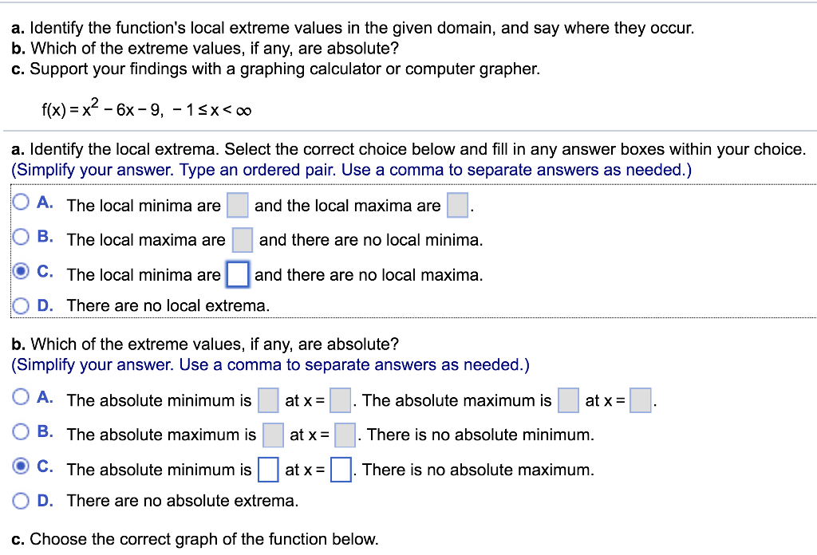This screenshot has height=555, width=817.
Task: Select choice D stating there are no absolute extrema
Action: coord(22,501)
